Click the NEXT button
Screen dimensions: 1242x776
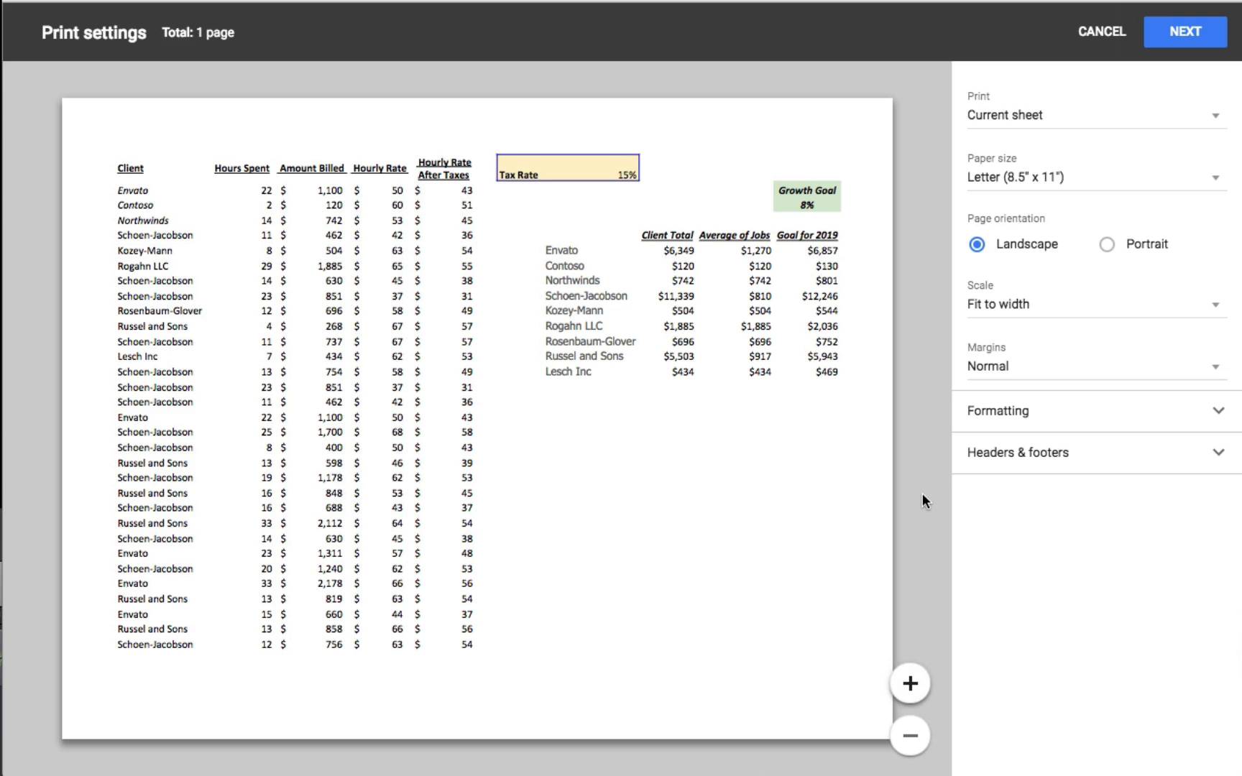click(x=1184, y=32)
